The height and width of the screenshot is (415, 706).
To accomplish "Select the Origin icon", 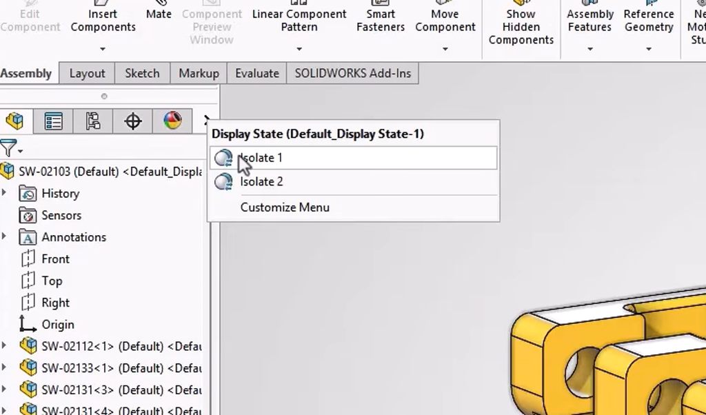I will [x=28, y=324].
